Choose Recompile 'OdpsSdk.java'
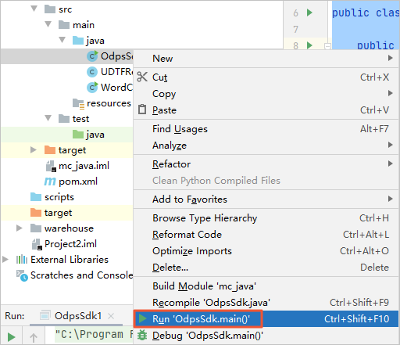Viewport: 400px width, 345px height. click(x=266, y=303)
